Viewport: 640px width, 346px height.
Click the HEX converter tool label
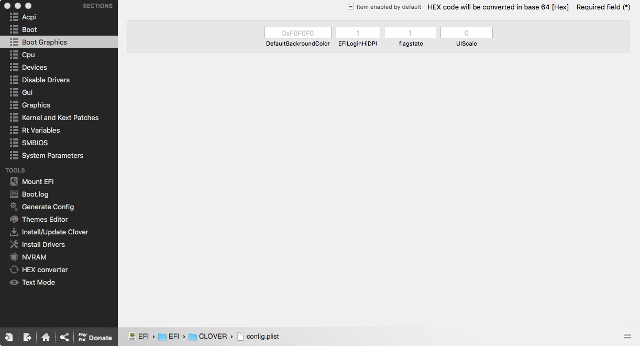45,269
